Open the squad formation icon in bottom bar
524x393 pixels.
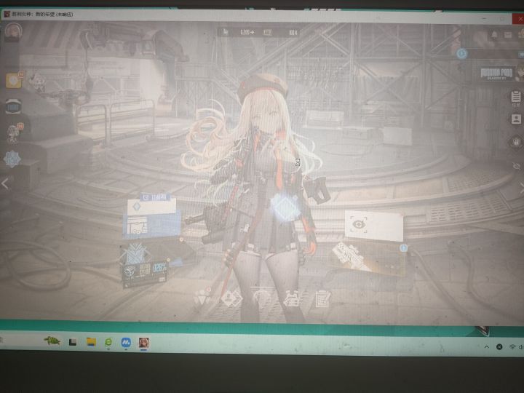202,298
